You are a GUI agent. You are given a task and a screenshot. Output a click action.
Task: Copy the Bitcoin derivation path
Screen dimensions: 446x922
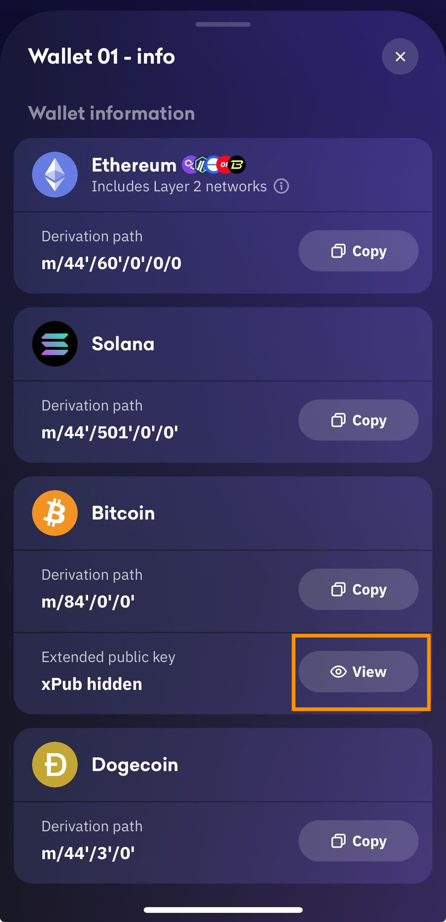358,589
